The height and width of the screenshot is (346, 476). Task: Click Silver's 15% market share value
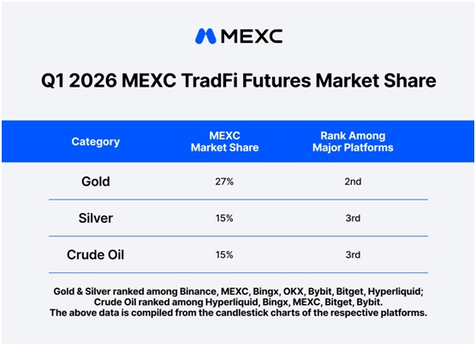[224, 218]
